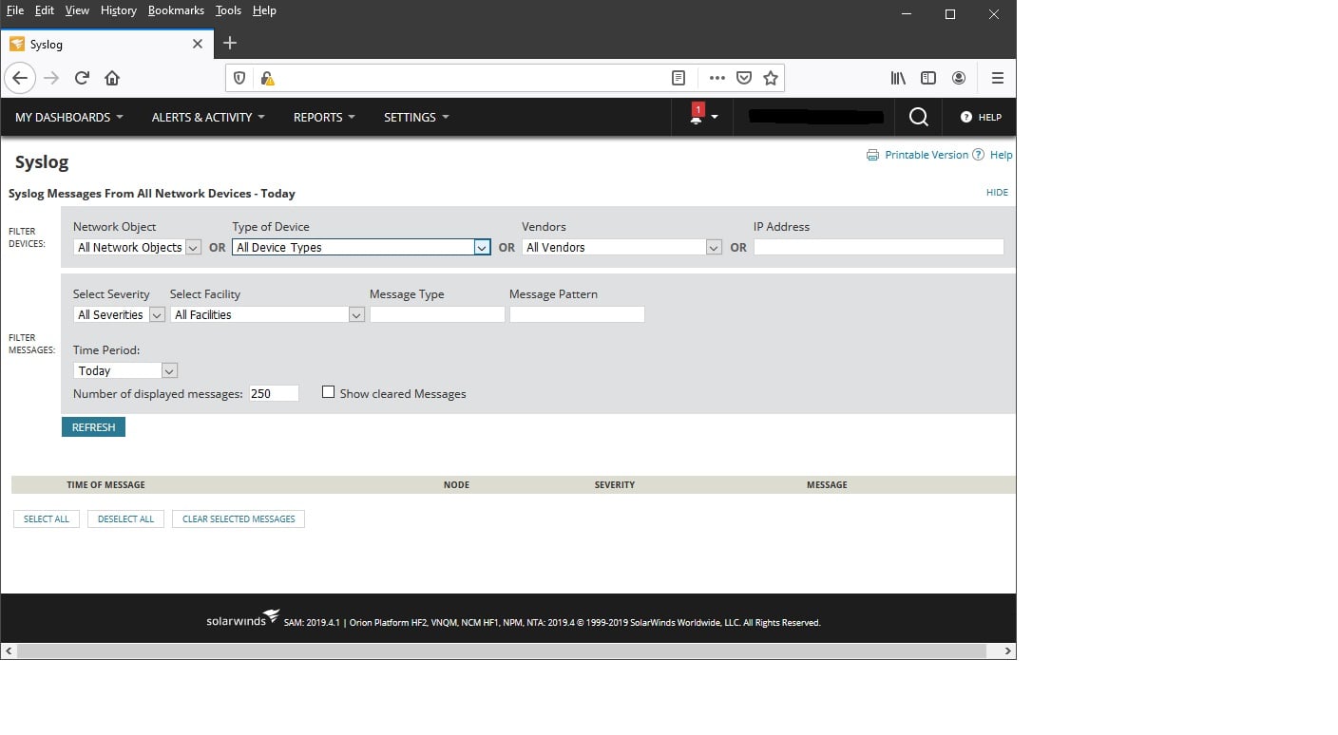Click the HIDE link to collapse filters

tap(997, 192)
